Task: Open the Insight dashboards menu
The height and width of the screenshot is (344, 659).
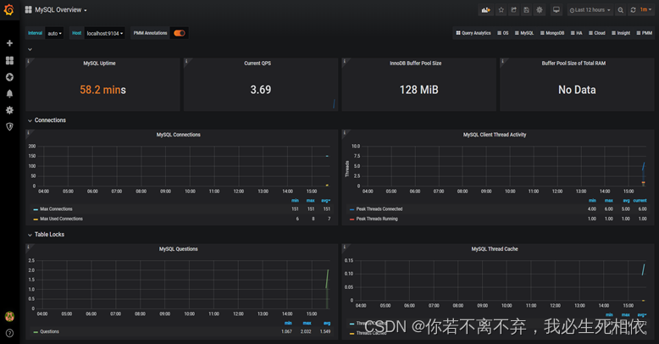Action: pyautogui.click(x=621, y=33)
